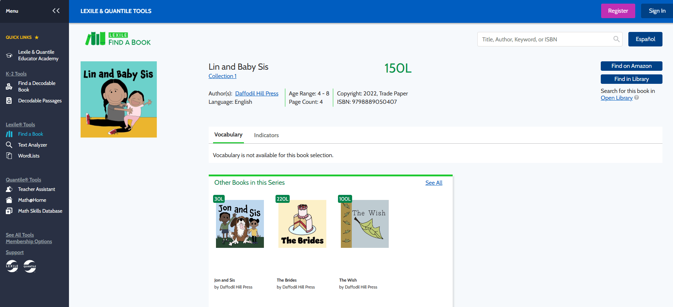Click See All for other series books

tap(434, 183)
